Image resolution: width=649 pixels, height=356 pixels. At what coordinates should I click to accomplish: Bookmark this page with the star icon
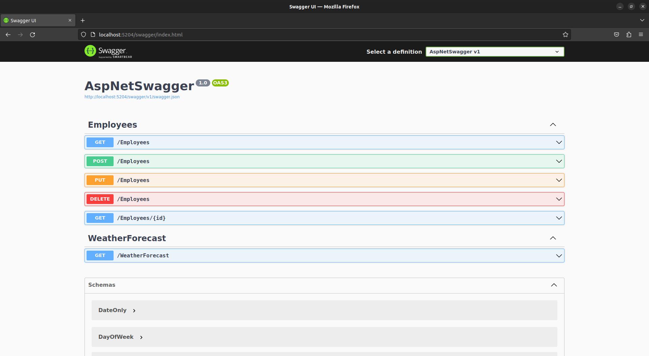click(x=565, y=34)
